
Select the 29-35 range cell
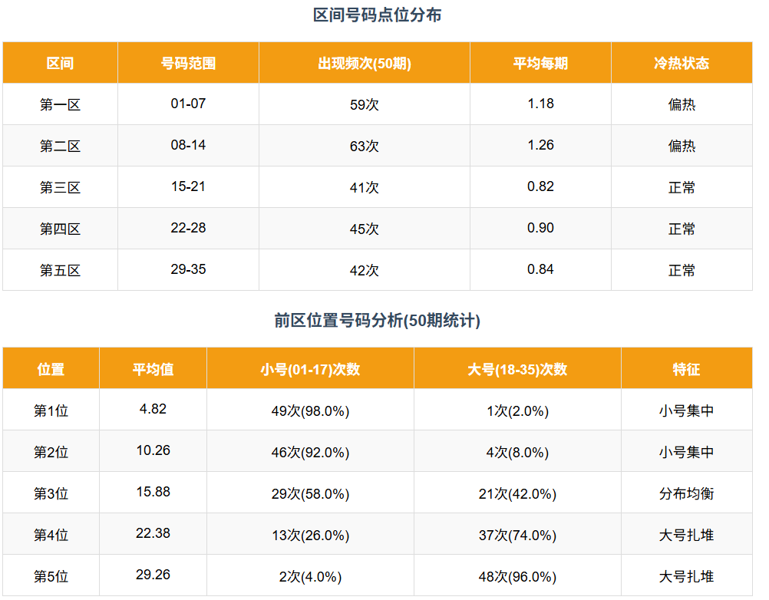pos(188,269)
